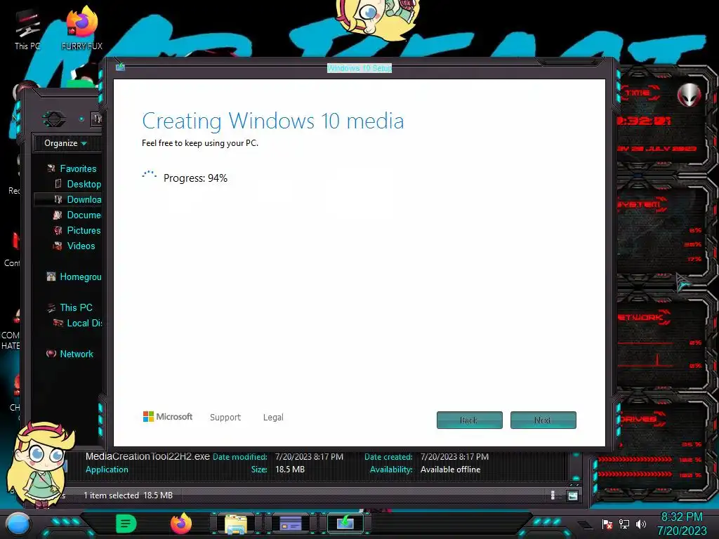Select Downloads in Explorer navigation pane
The image size is (719, 539).
click(84, 199)
